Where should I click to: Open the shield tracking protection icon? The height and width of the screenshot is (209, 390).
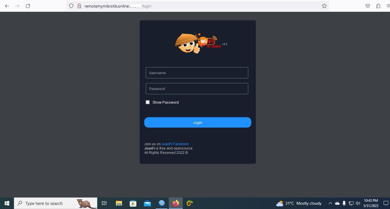click(x=71, y=6)
